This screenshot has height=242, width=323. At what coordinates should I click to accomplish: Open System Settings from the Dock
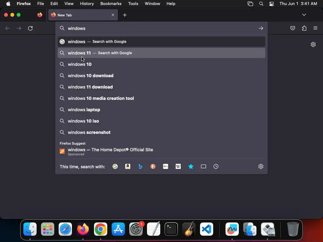(x=136, y=229)
